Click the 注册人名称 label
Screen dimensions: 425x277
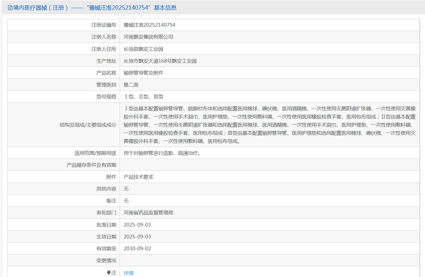[104, 37]
